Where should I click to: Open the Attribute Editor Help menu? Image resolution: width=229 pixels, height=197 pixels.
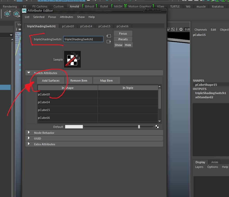(x=92, y=17)
